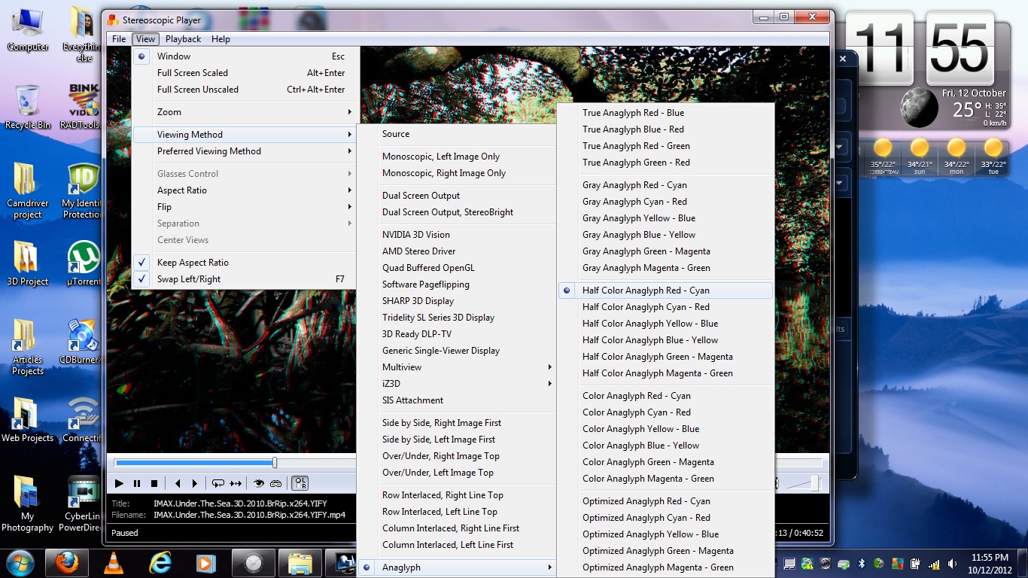
Task: Click the network signal tray icon
Action: (934, 563)
